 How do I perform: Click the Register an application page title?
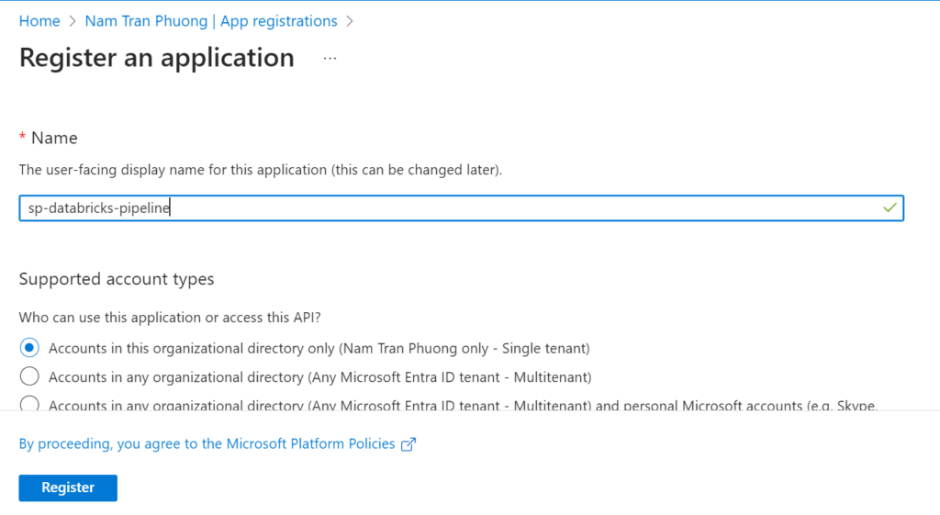click(156, 58)
